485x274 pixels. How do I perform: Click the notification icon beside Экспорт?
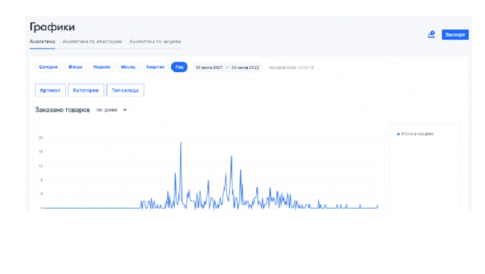(x=432, y=35)
